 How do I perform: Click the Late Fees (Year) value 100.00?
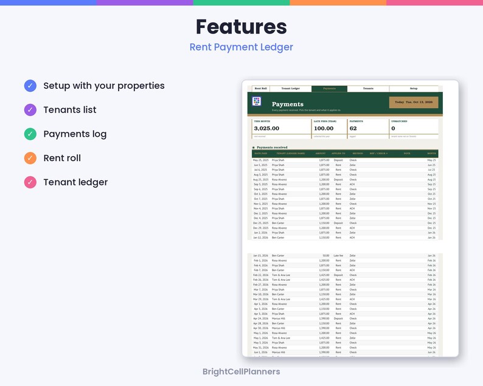(324, 128)
